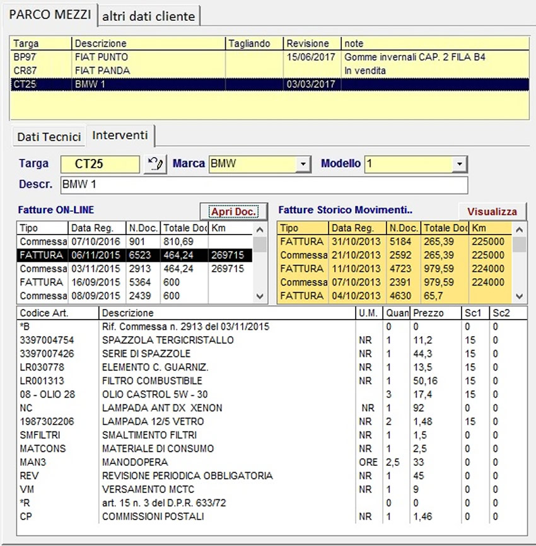Click the Revisione column header
Screen dimensions: 536x546
pos(312,44)
